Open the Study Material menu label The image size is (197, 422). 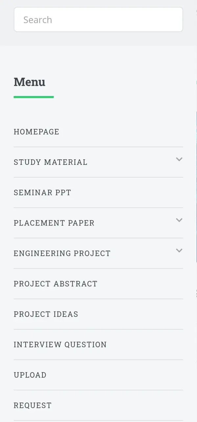click(x=51, y=162)
